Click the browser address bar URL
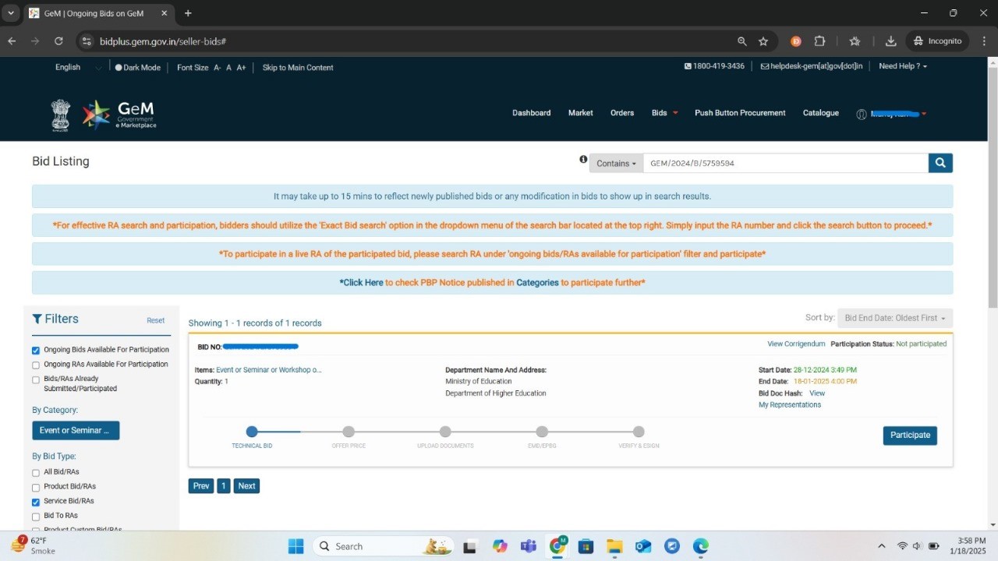Image resolution: width=998 pixels, height=561 pixels. pos(163,41)
